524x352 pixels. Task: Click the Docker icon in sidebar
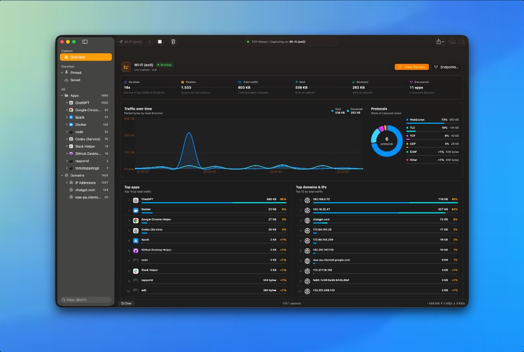[71, 124]
